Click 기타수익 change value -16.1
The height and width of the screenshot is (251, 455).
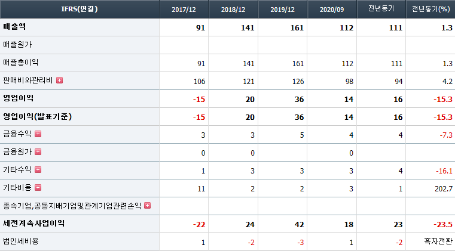pyautogui.click(x=444, y=171)
